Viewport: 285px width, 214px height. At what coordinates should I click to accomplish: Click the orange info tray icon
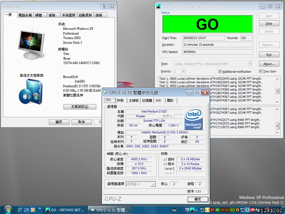click(237, 210)
